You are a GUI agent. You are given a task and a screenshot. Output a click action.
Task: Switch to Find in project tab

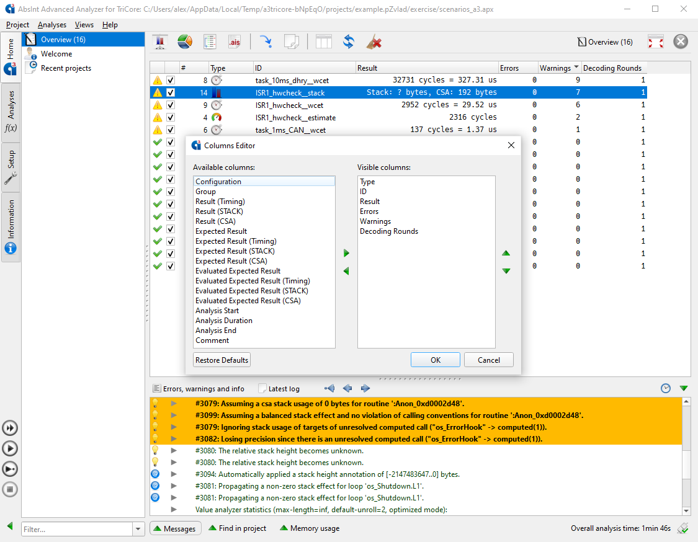pos(237,528)
